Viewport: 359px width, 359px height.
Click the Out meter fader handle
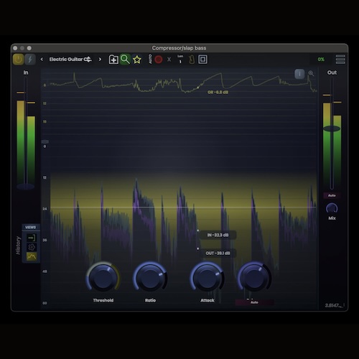click(x=332, y=129)
